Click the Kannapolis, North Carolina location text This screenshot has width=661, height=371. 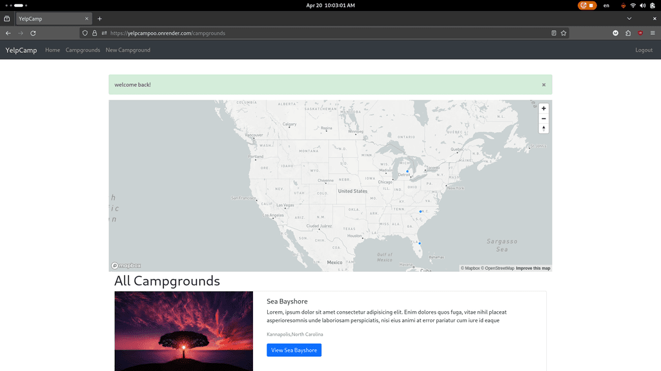click(x=294, y=334)
